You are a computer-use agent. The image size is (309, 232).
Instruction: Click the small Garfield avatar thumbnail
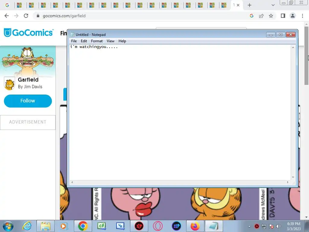pos(9,83)
